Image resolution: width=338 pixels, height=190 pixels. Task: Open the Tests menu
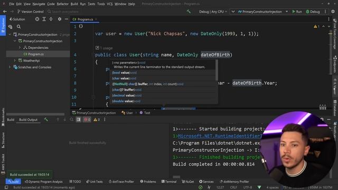click(91, 4)
